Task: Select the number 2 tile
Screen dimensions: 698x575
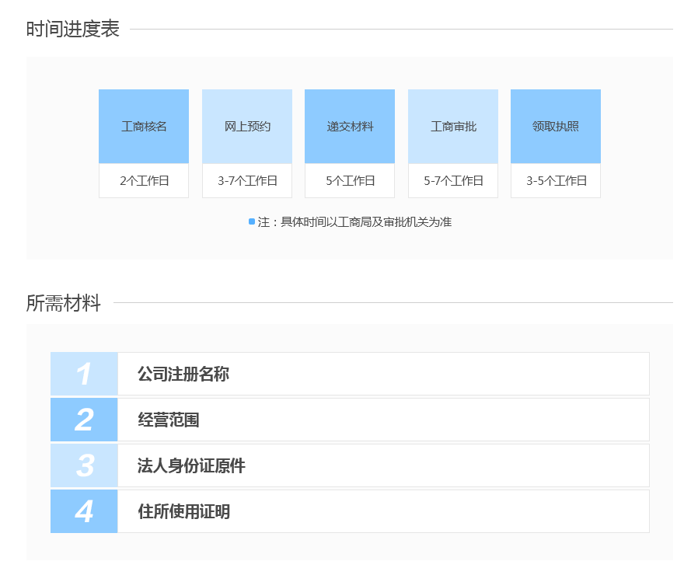Action: coord(84,420)
